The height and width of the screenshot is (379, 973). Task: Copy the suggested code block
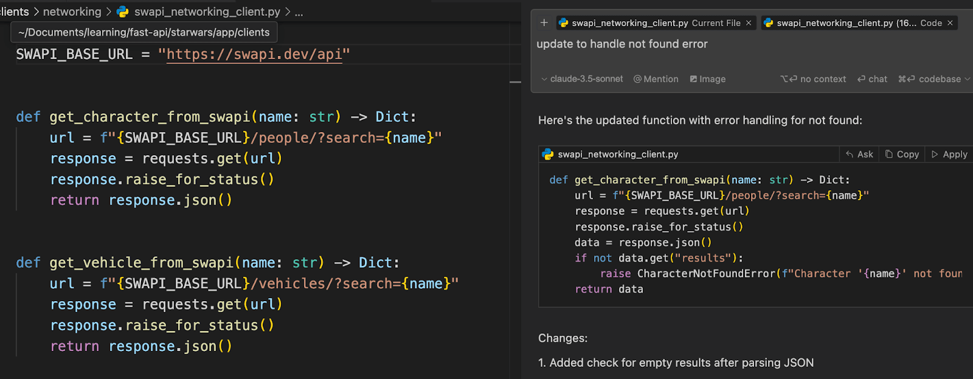902,155
